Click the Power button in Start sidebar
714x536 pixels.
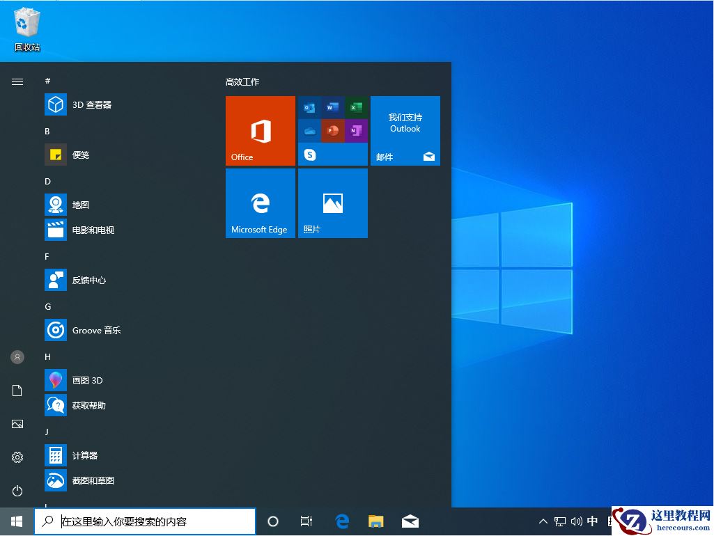point(17,491)
